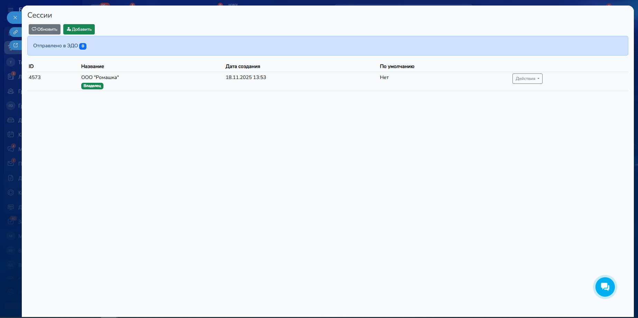
Task: Select the round M avatar in background sidebar
Action: pos(11,236)
